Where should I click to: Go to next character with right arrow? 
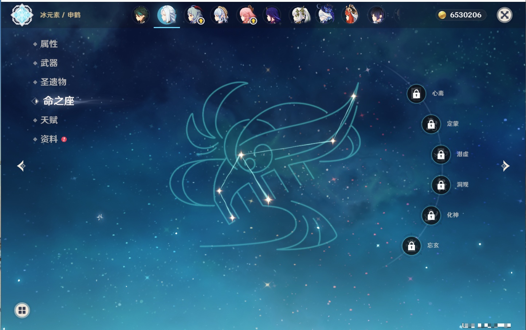[505, 166]
